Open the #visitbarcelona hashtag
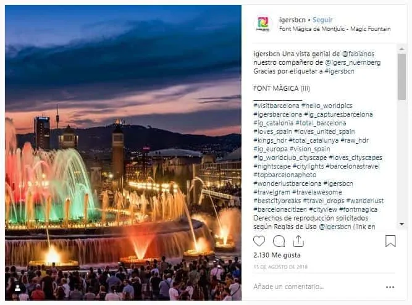The height and width of the screenshot is (305, 412). [x=276, y=106]
